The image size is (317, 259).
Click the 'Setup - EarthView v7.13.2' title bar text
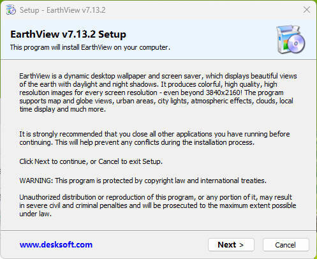(63, 10)
